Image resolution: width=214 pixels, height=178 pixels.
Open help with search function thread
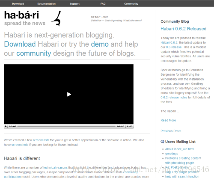tap(182, 176)
